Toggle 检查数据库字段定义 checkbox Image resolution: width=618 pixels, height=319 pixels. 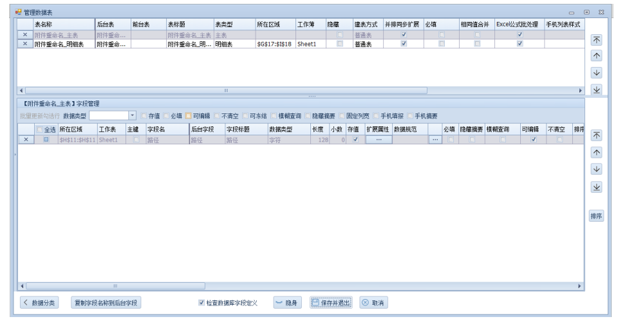[x=201, y=303]
